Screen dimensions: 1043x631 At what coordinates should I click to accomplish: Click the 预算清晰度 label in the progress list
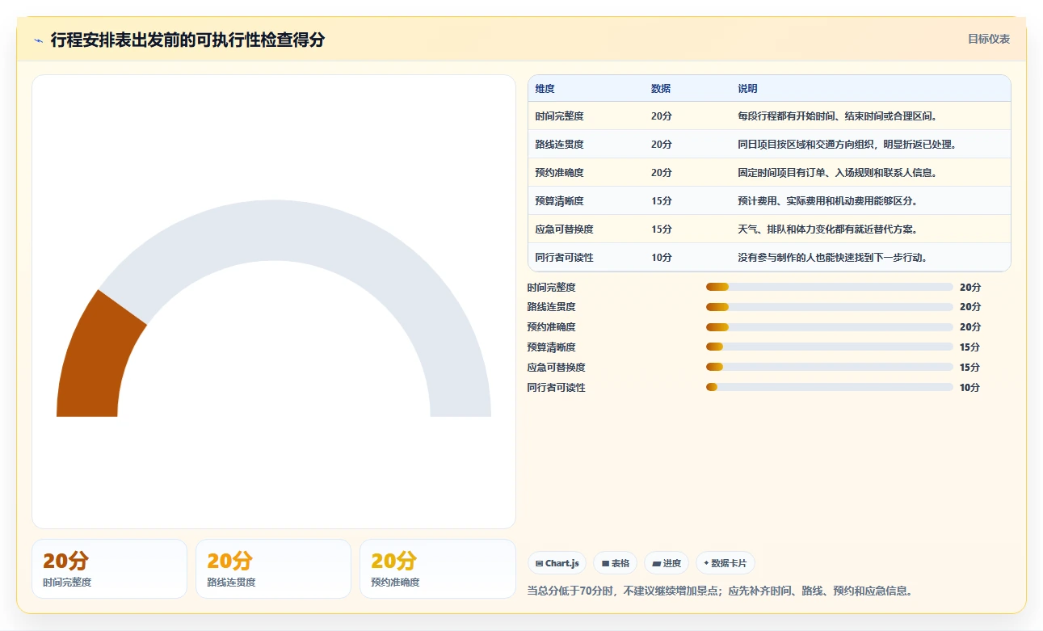pyautogui.click(x=552, y=347)
